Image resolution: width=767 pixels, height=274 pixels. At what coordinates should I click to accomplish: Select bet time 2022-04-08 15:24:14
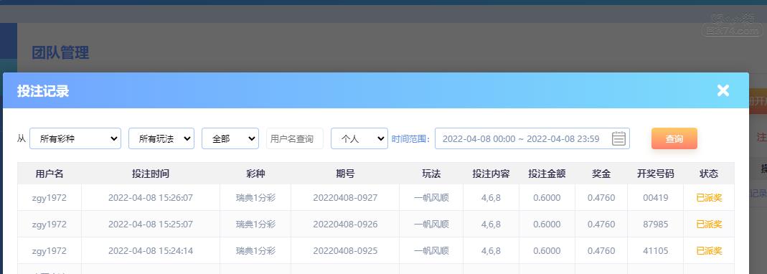pos(151,251)
